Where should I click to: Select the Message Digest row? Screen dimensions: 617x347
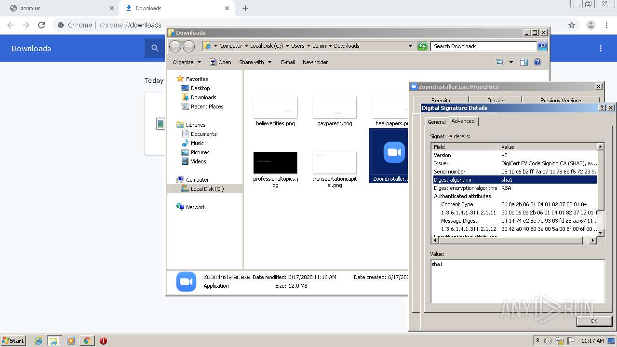coord(514,221)
